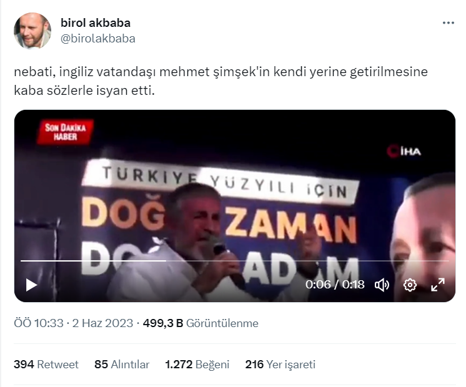The height and width of the screenshot is (387, 466).
Task: Click the tweet text about nebati
Action: pyautogui.click(x=221, y=81)
